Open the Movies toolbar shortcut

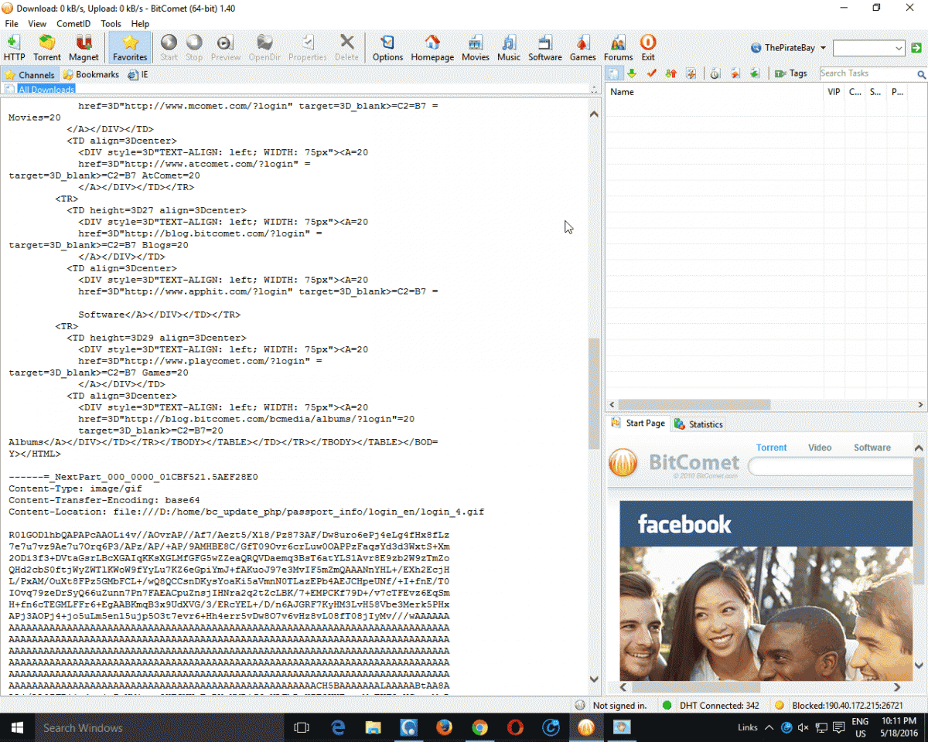tap(476, 48)
